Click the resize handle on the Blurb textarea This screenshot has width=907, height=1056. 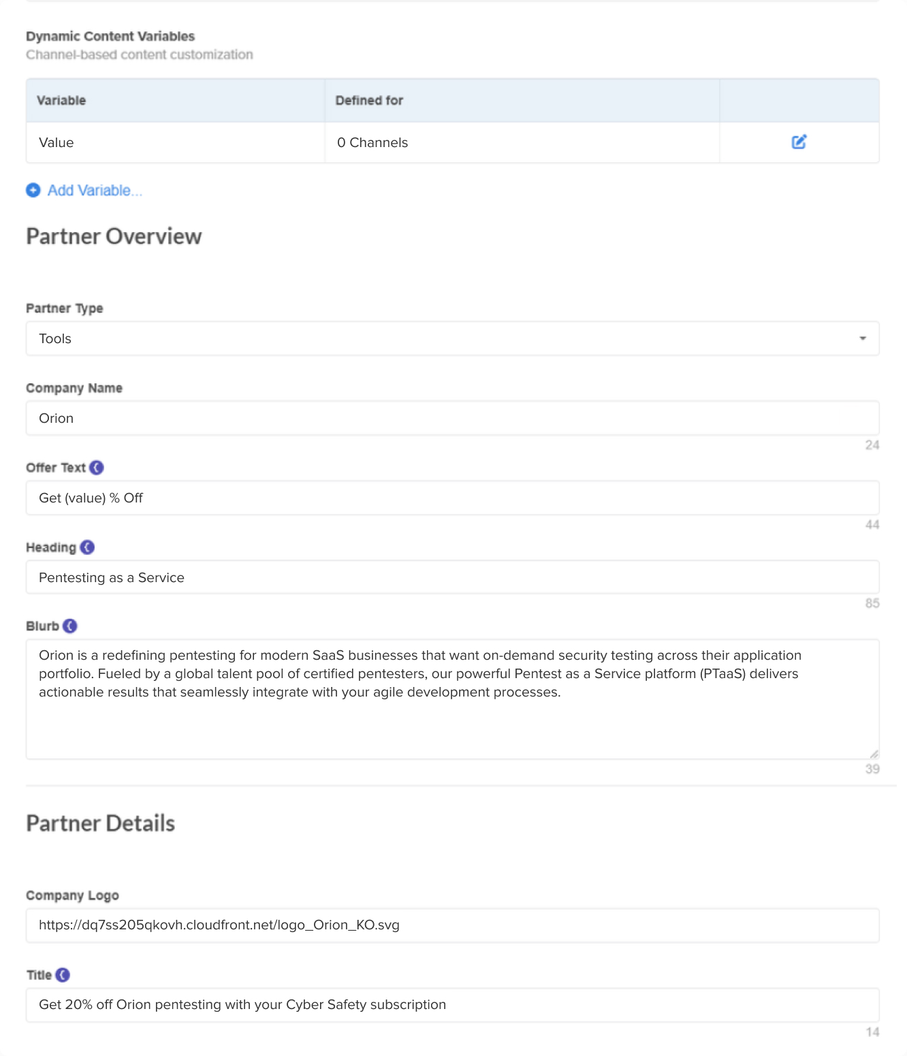tap(874, 753)
